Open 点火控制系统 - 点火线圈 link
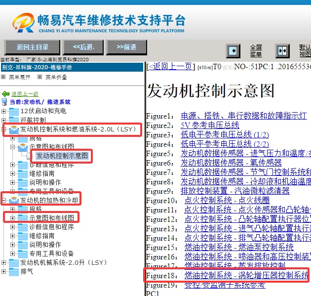This screenshot has height=296, width=311. (x=227, y=200)
